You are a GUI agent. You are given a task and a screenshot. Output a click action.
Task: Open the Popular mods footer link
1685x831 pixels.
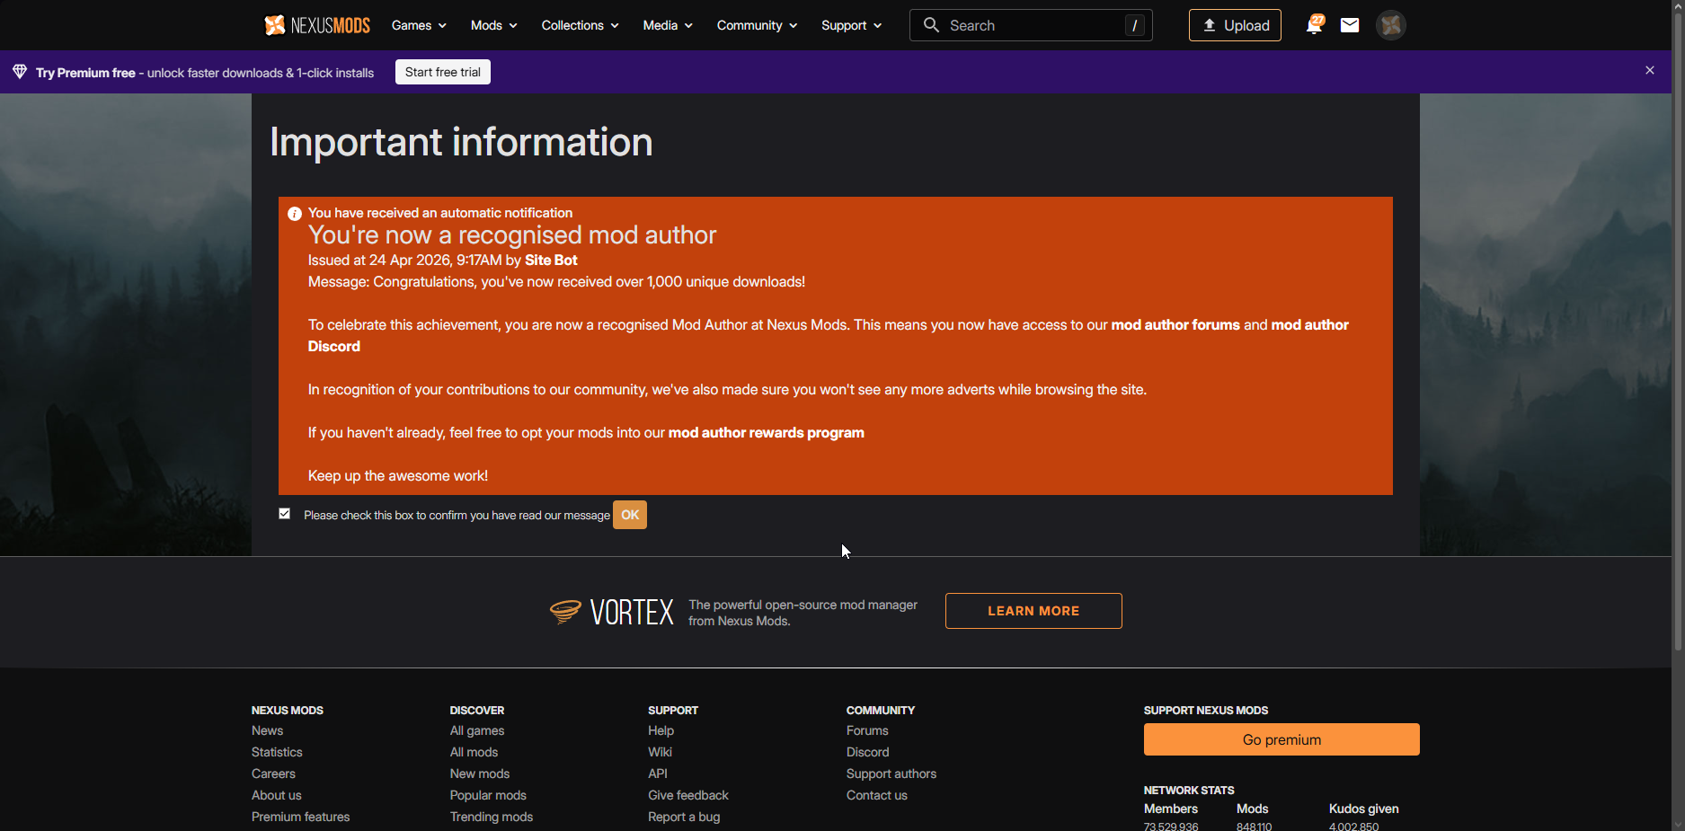pos(488,795)
